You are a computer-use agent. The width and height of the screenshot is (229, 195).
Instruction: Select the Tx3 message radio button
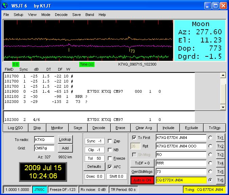[x=210, y=155]
